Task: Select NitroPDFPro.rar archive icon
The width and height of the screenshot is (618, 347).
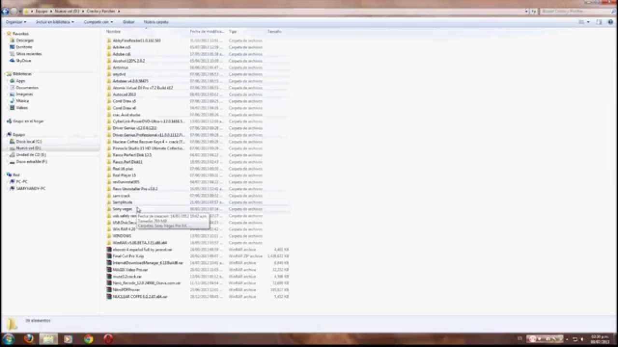Action: click(109, 291)
